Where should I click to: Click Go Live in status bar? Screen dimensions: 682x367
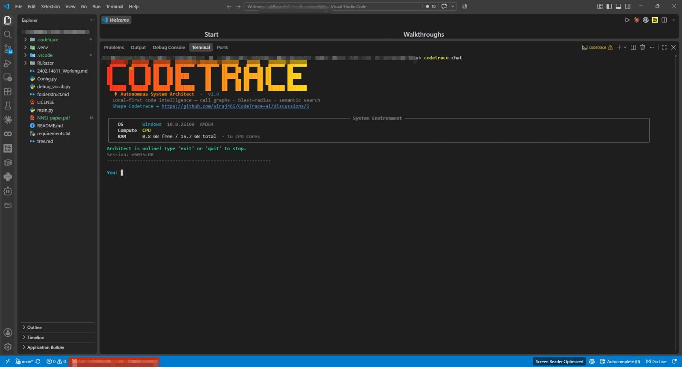(x=656, y=361)
